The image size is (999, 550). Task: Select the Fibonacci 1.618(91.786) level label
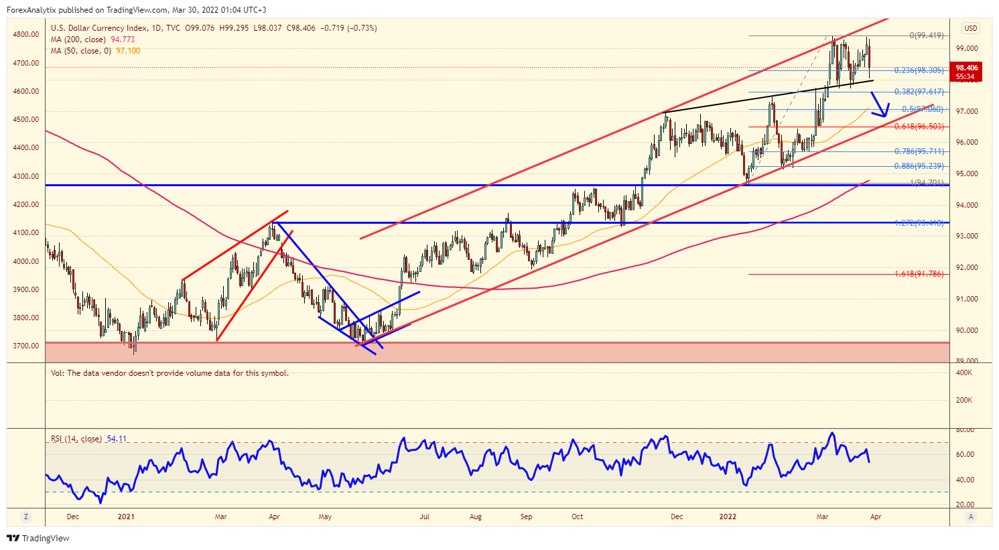tap(920, 274)
